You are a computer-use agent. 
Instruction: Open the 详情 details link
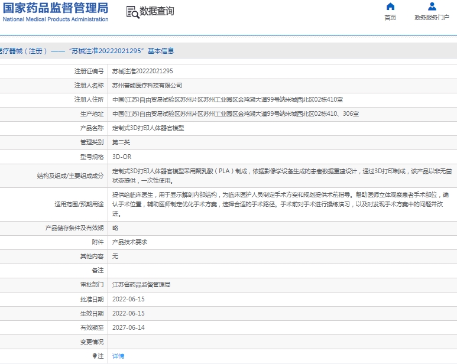(x=118, y=356)
